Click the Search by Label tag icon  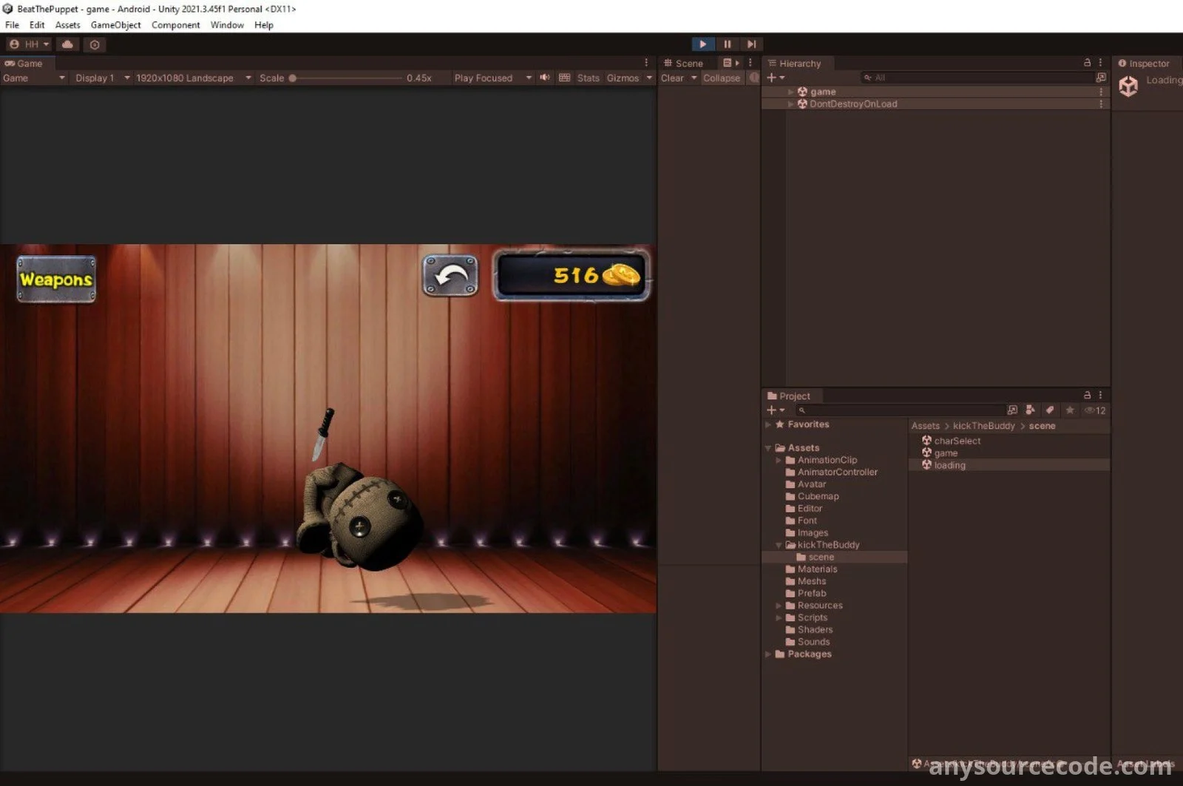[1049, 410]
